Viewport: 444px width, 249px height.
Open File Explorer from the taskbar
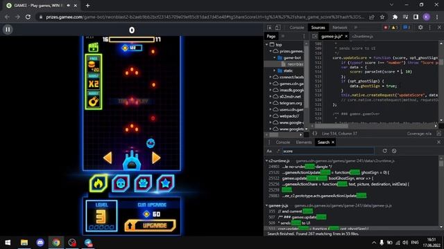(x=24, y=243)
